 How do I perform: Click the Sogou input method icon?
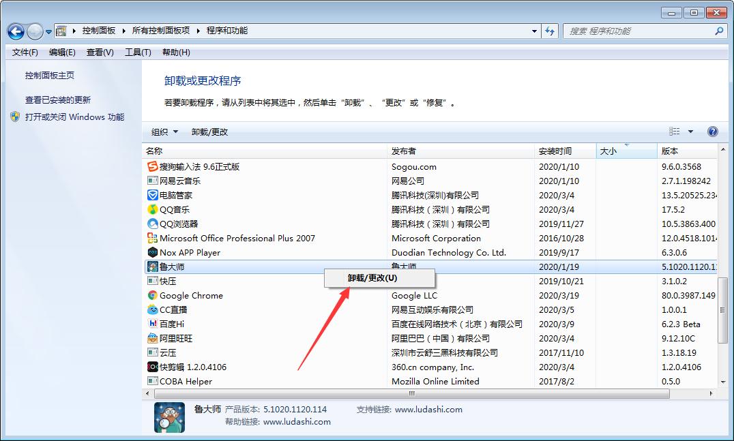153,166
